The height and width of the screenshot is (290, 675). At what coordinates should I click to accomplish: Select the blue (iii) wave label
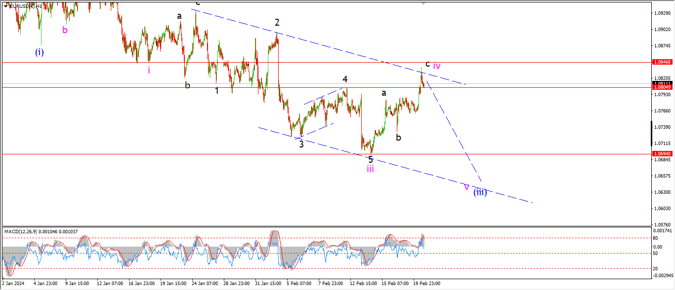tap(480, 192)
